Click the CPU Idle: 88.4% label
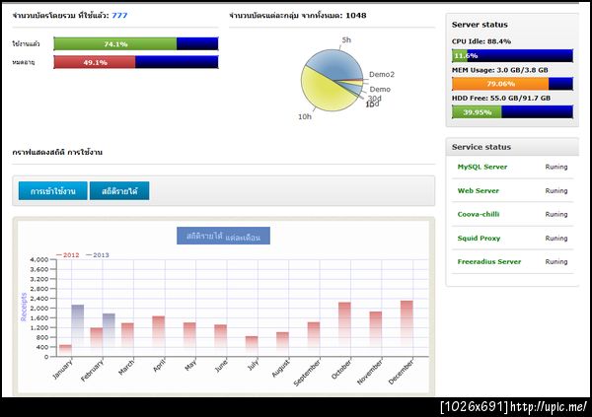The height and width of the screenshot is (417, 592). point(481,41)
